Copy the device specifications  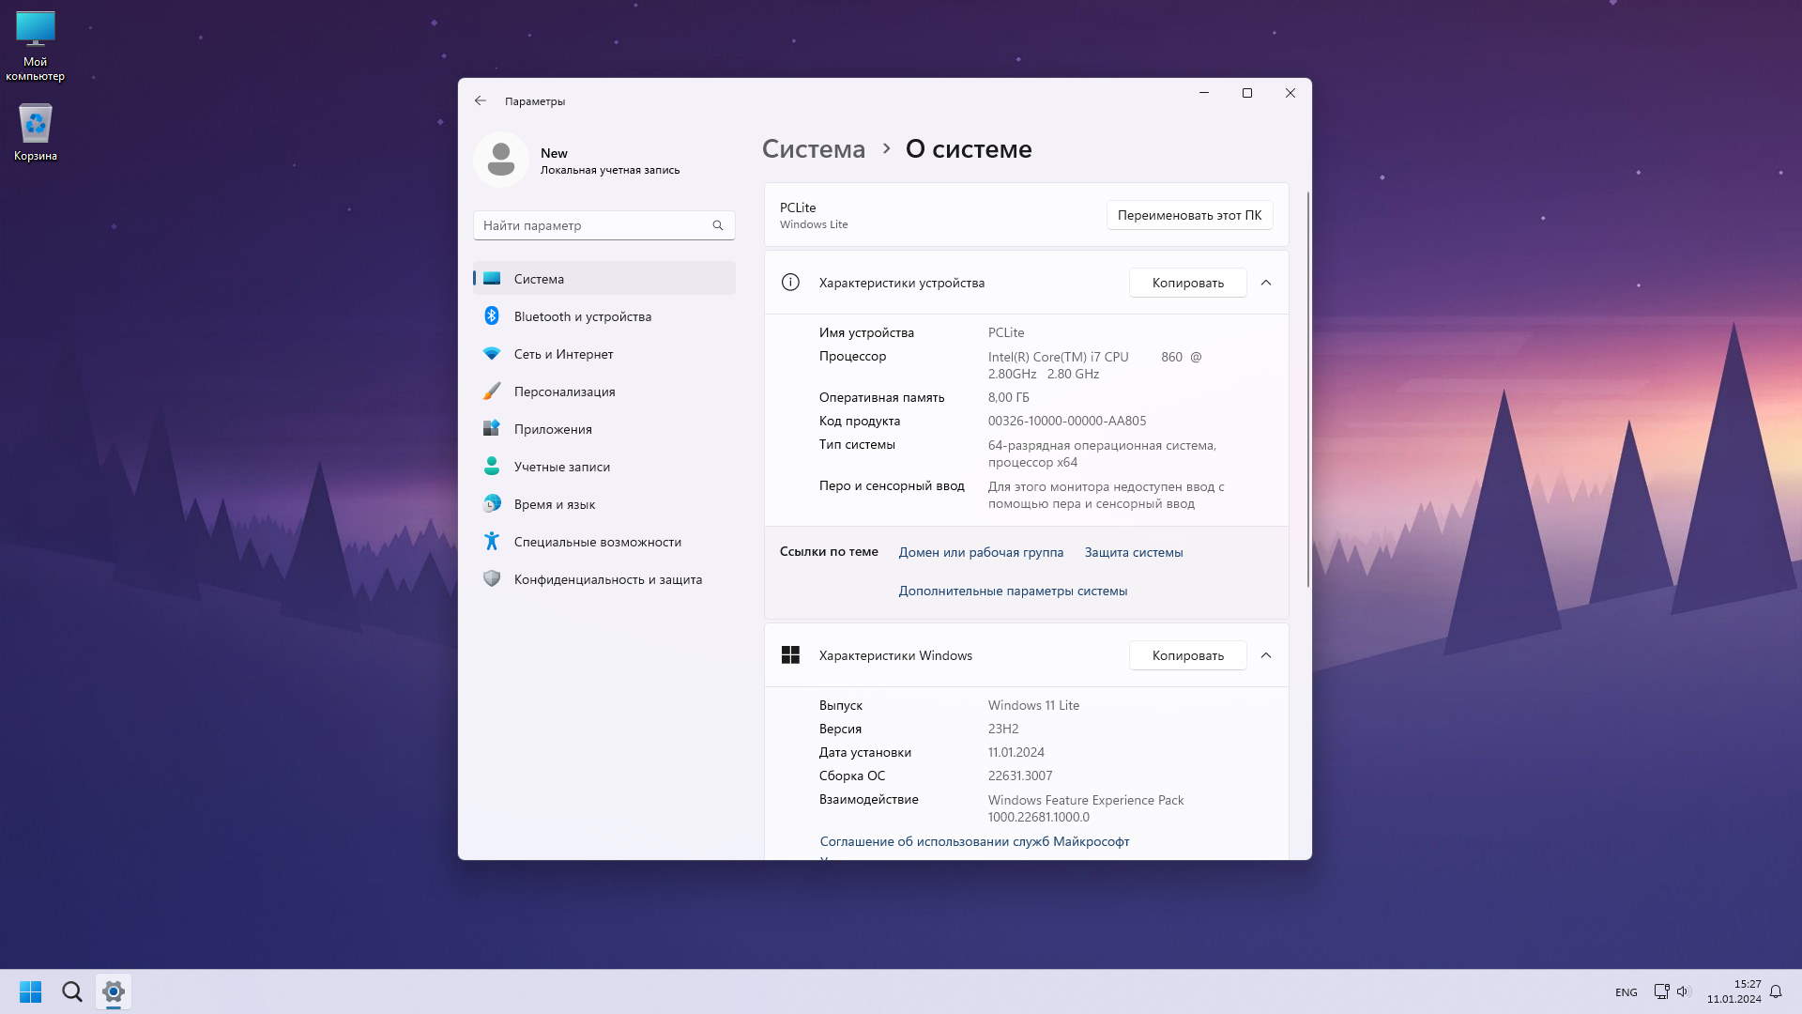coord(1187,283)
